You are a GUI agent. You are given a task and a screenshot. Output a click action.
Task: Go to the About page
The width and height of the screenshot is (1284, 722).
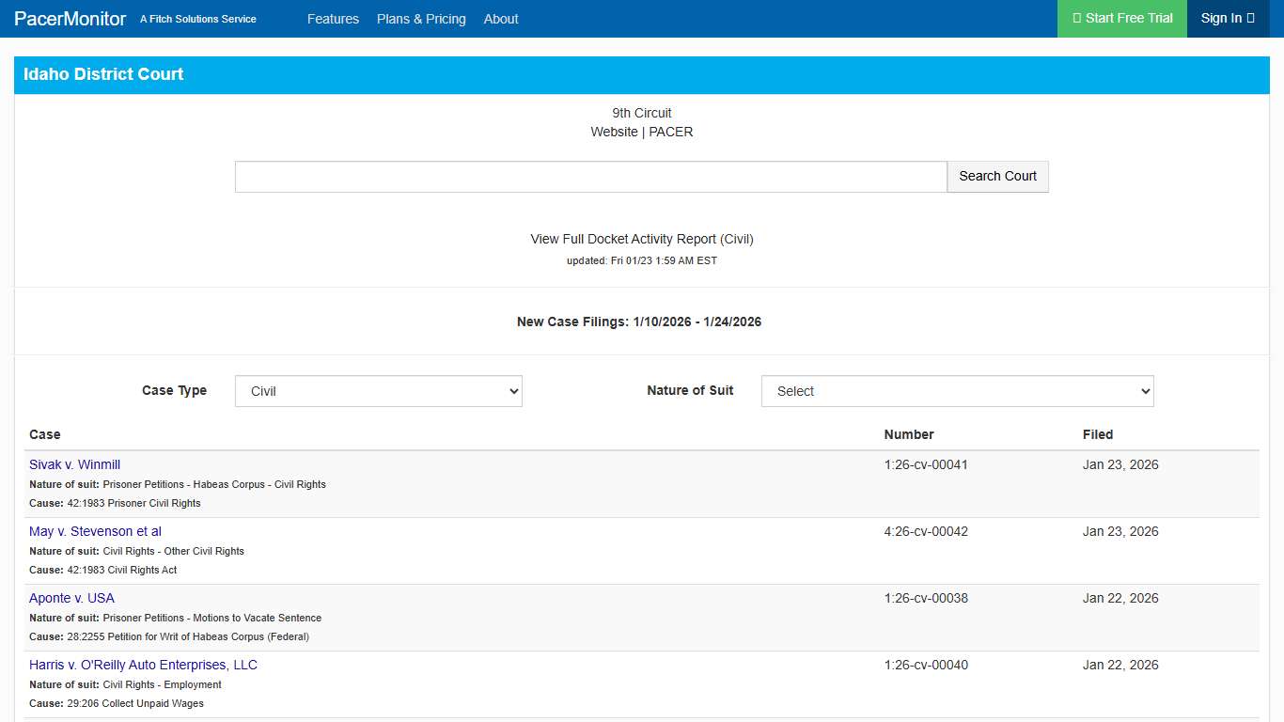click(501, 19)
